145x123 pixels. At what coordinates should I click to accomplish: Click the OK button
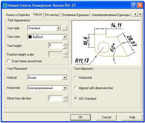[80, 117]
